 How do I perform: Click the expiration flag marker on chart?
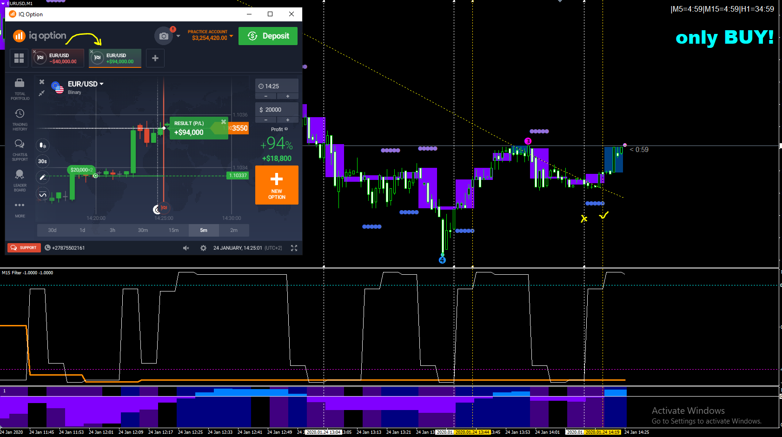(x=164, y=208)
